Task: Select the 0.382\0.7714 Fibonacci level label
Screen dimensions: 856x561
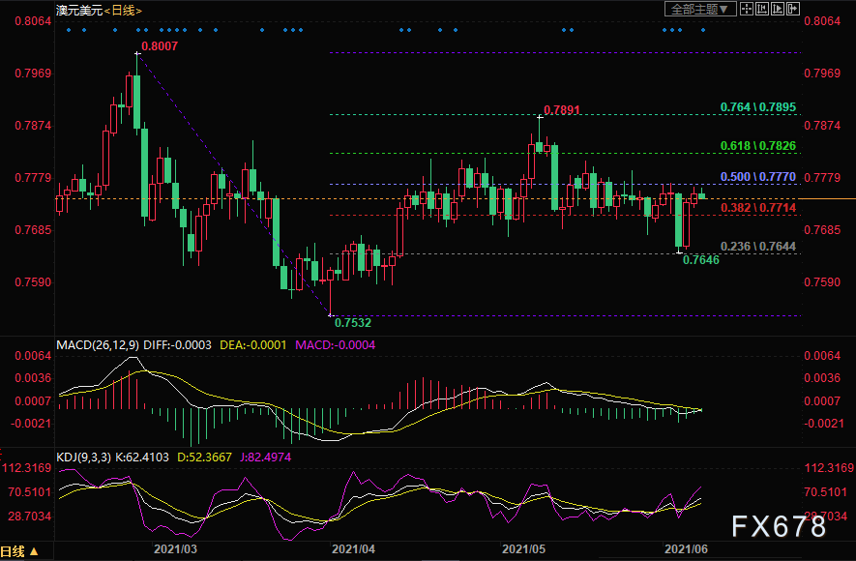Action: tap(758, 207)
